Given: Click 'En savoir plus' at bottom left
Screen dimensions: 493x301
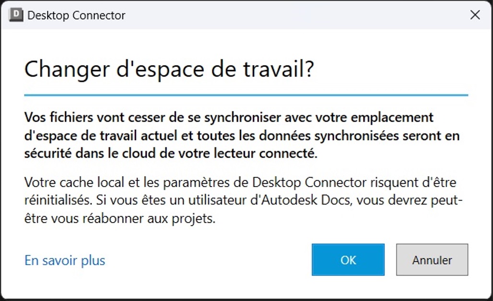Looking at the screenshot, I should click(x=64, y=260).
